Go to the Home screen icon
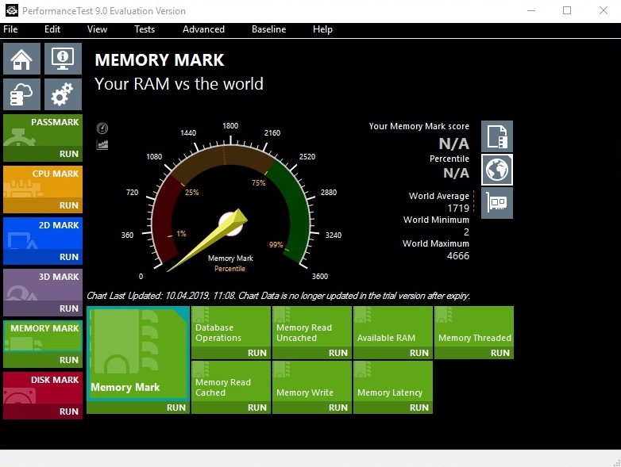 pyautogui.click(x=21, y=59)
